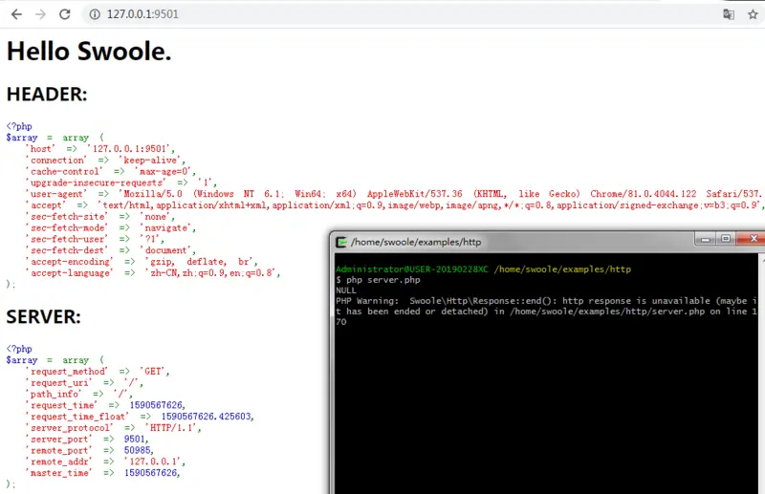Click the browser forward arrow
765x494 pixels.
[40, 14]
